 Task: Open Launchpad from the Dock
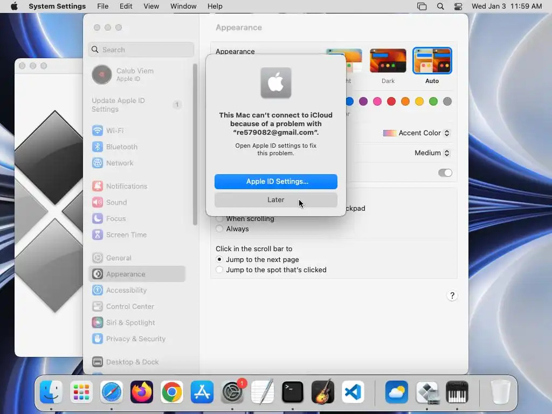tap(81, 392)
